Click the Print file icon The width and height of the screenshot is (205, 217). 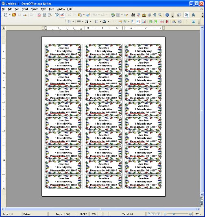point(44,15)
